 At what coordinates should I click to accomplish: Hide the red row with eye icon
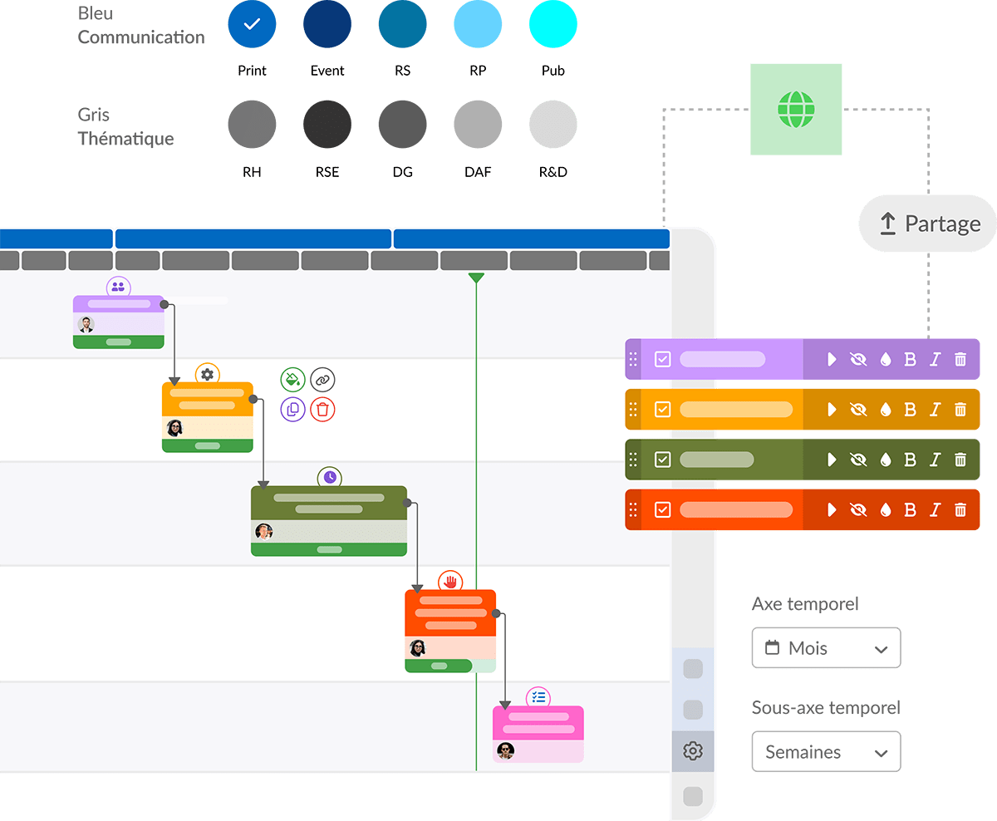coord(859,509)
